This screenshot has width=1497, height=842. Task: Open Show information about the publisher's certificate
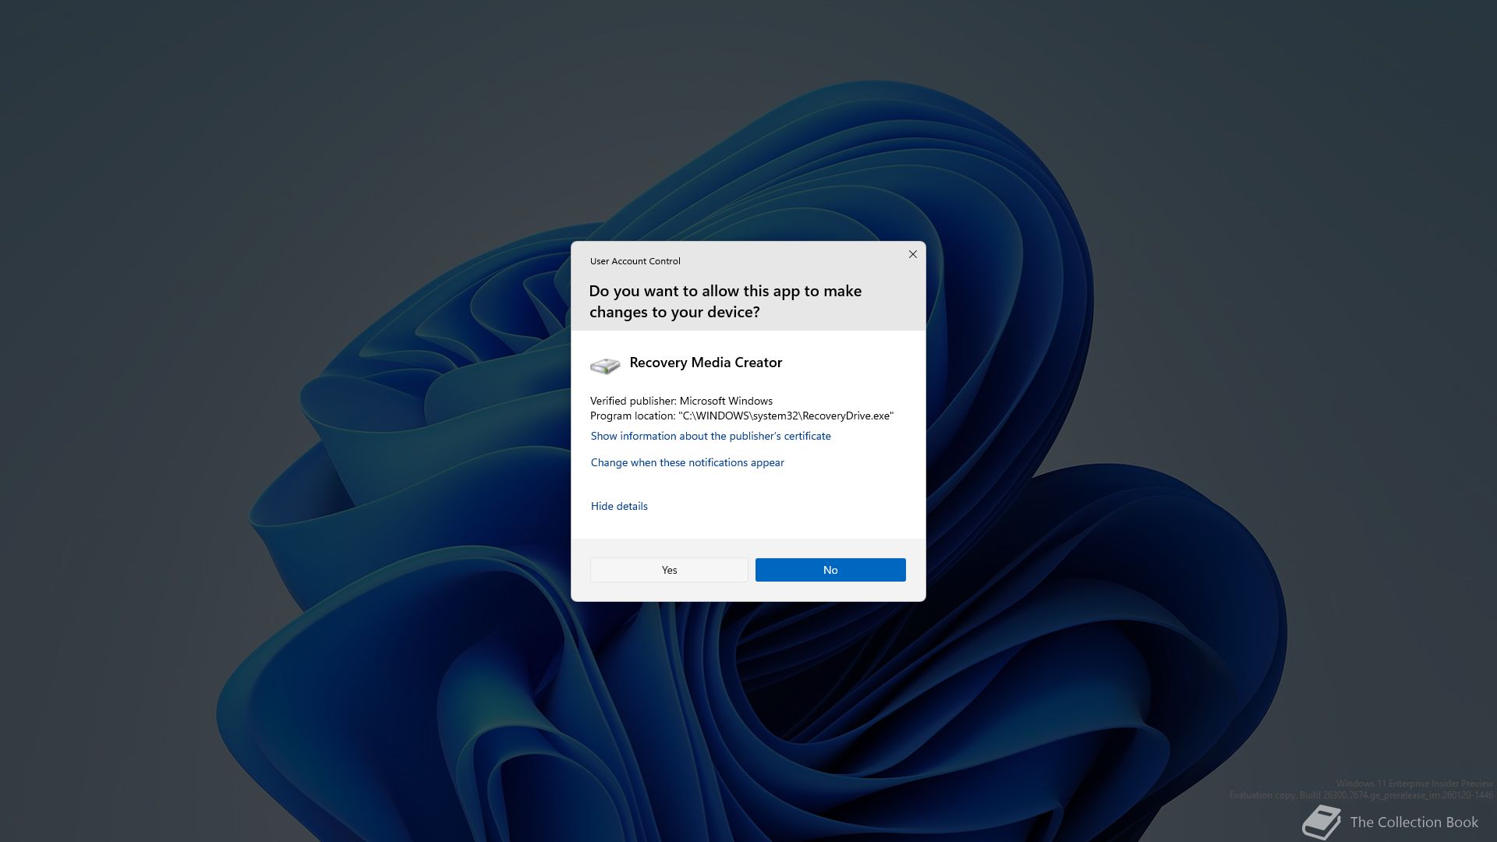[x=710, y=436]
